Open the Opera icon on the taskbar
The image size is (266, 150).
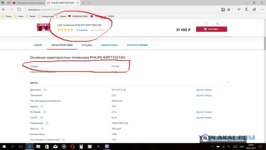tap(72, 146)
